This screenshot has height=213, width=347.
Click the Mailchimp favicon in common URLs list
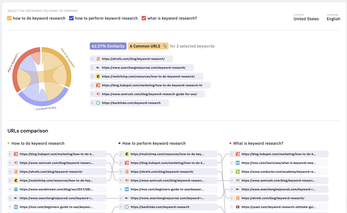point(98,76)
